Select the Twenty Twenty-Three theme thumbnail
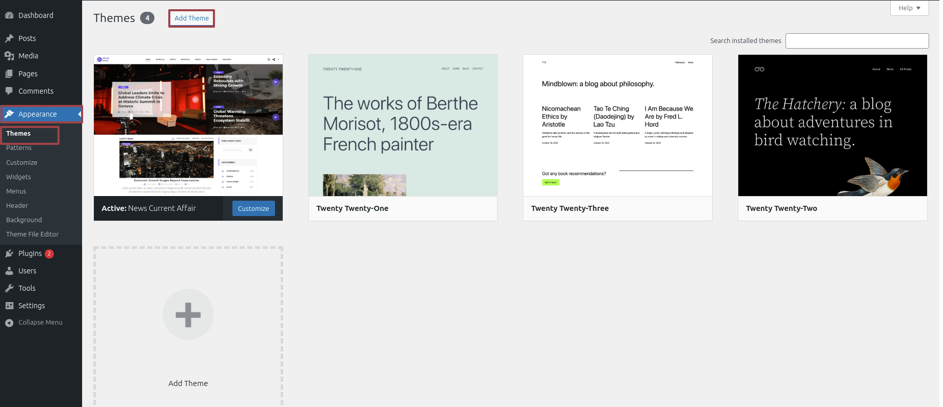 coord(618,125)
